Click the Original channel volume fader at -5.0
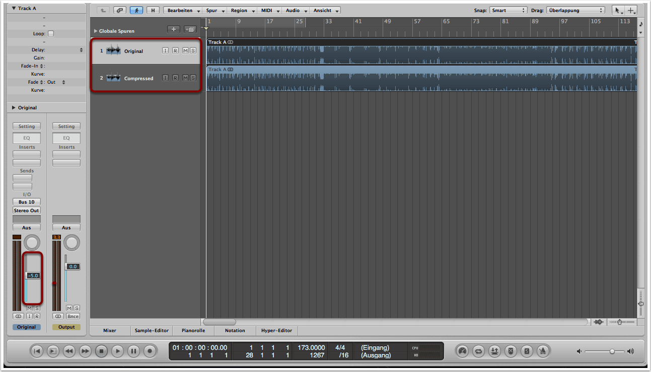The image size is (651, 372). click(x=33, y=276)
